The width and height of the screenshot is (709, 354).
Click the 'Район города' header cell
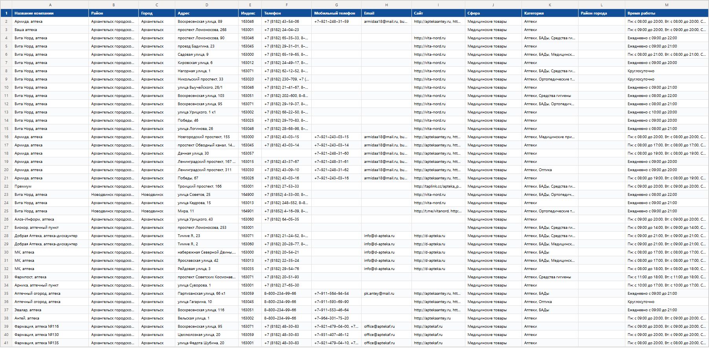(602, 13)
